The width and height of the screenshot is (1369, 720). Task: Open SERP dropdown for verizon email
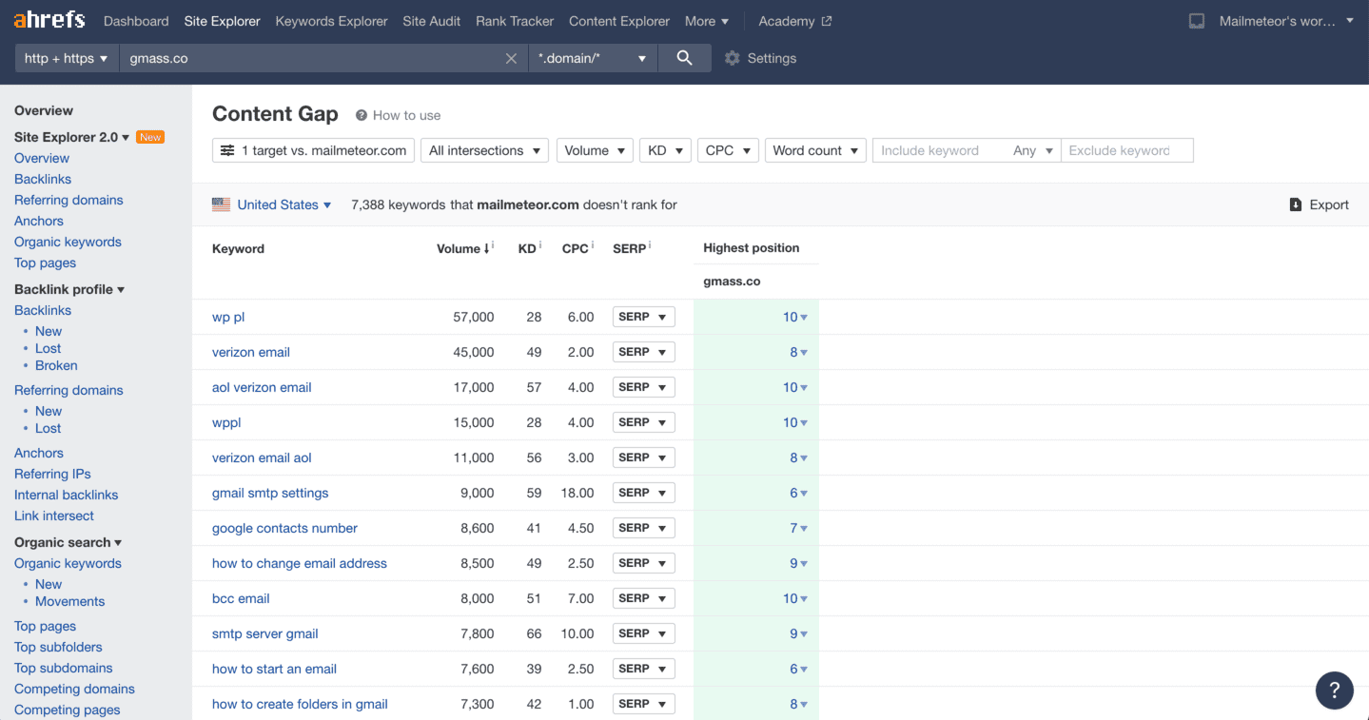643,352
